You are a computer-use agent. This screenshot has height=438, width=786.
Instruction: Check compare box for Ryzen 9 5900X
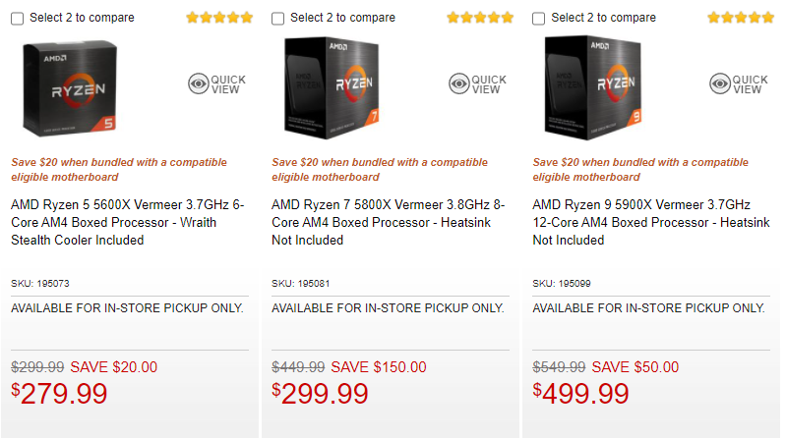(x=539, y=18)
